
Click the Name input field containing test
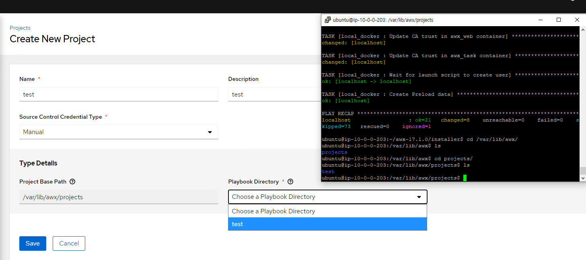(119, 95)
